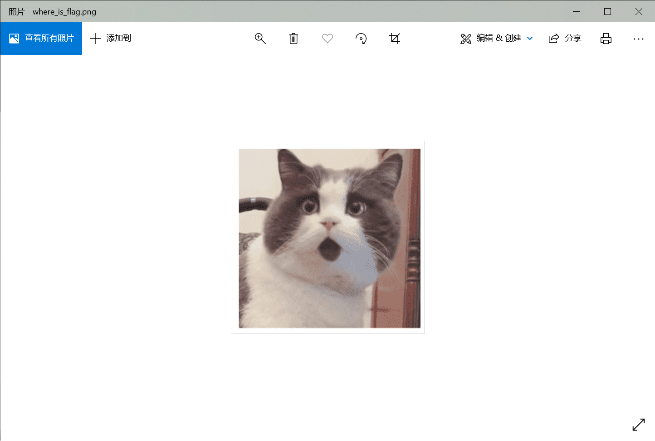Favorite the cat photo with heart icon
Screen dimensions: 655x441
tap(327, 39)
